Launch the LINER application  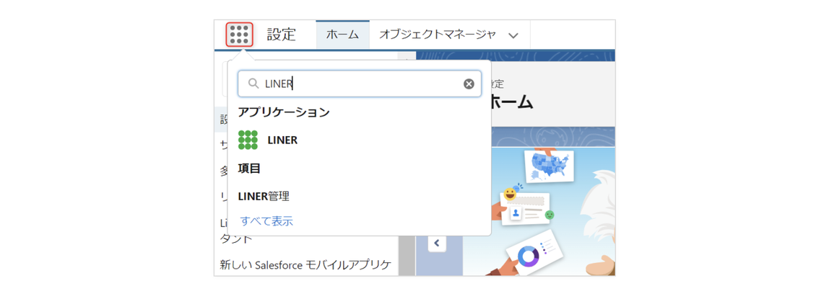pos(282,140)
